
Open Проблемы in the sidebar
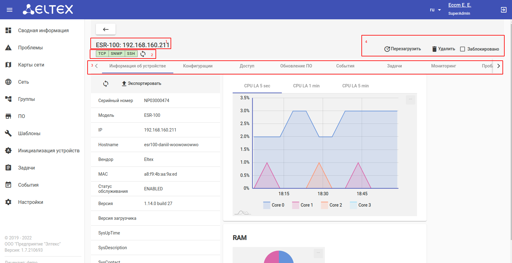(42, 48)
